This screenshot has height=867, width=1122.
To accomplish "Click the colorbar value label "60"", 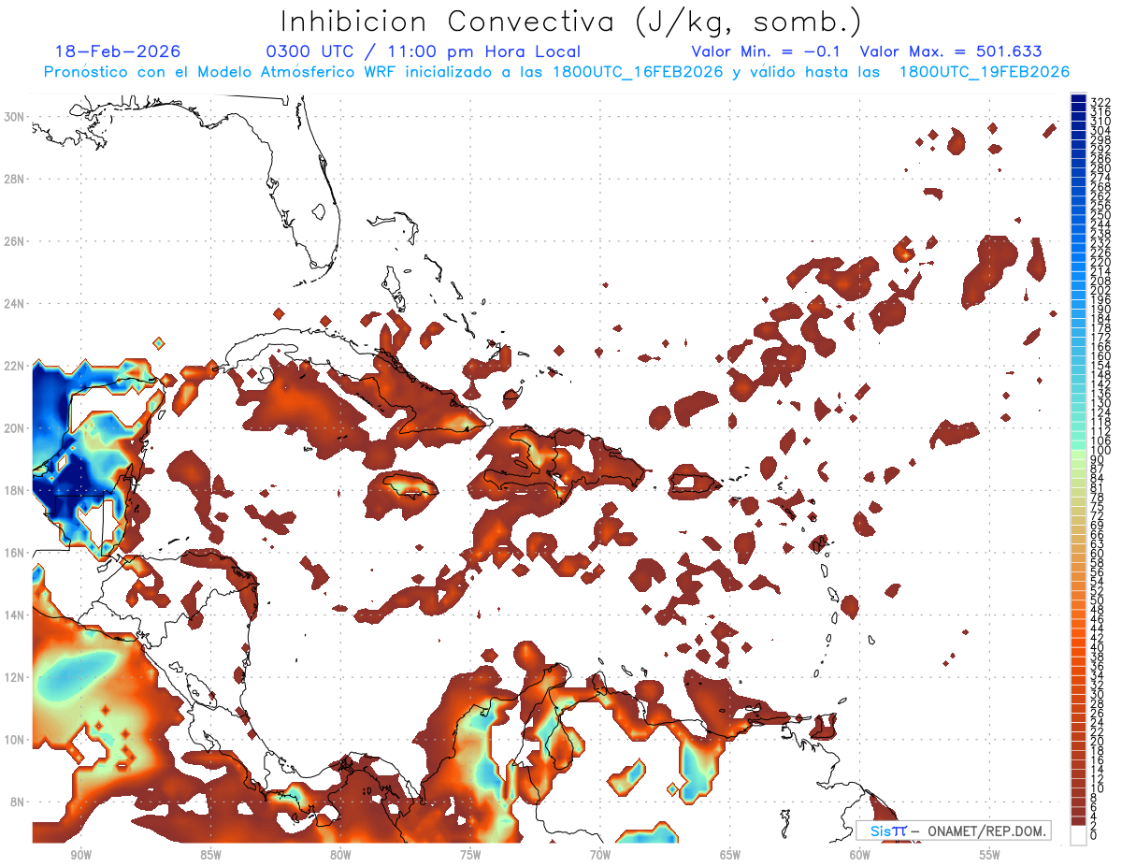I will 1098,554.
